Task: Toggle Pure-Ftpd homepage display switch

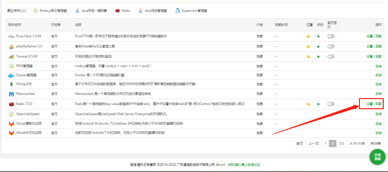Action: [x=331, y=36]
